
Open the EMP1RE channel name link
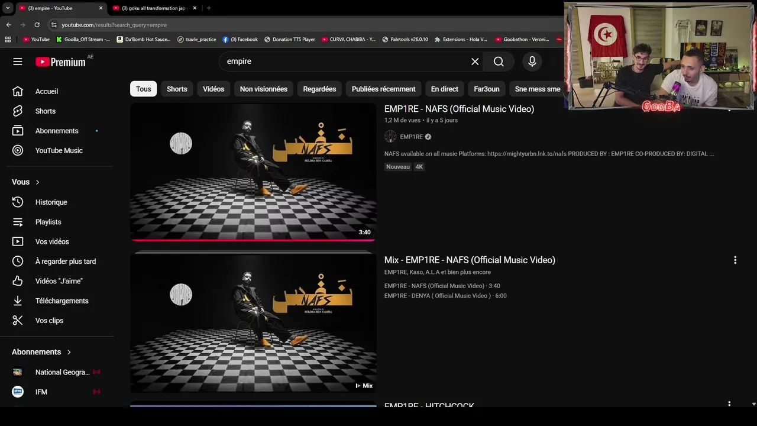[x=411, y=137]
